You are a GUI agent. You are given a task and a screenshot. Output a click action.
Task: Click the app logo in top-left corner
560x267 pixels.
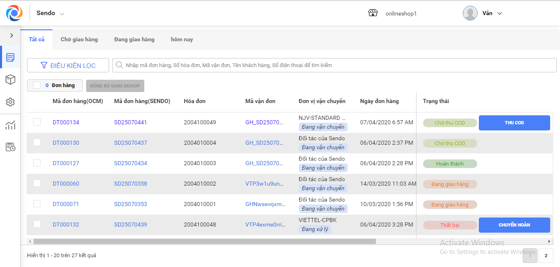click(x=14, y=13)
